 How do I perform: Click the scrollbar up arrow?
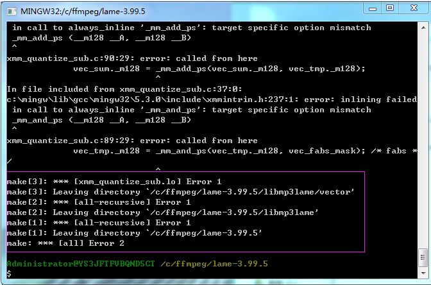[423, 28]
